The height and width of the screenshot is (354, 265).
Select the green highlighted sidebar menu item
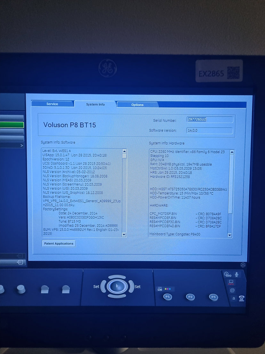coord(12,125)
